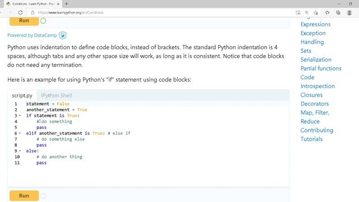Image resolution: width=359 pixels, height=202 pixels.
Task: Open the Contributing Tutorials link
Action: click(316, 135)
